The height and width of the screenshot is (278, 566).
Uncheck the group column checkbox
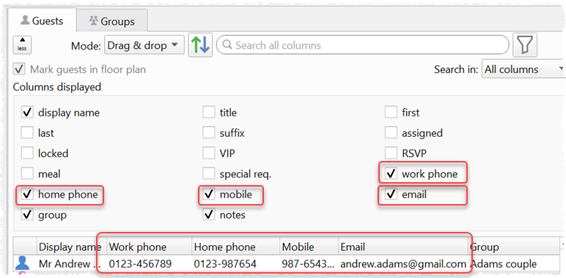[x=26, y=215]
